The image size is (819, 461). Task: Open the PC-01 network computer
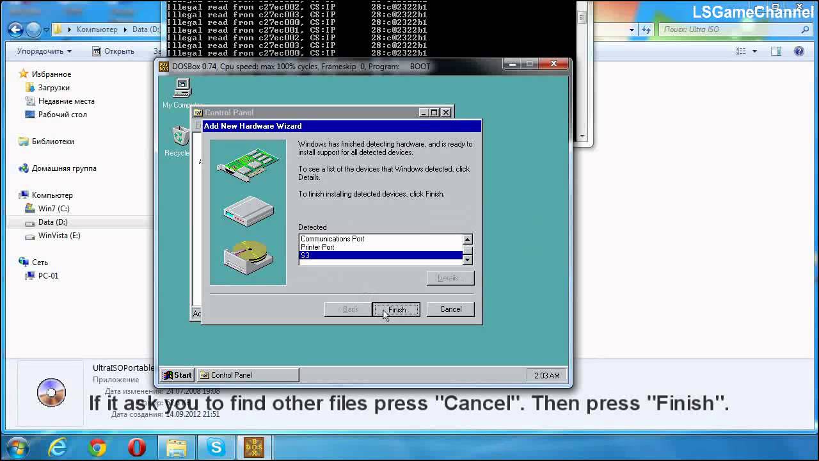tap(48, 276)
